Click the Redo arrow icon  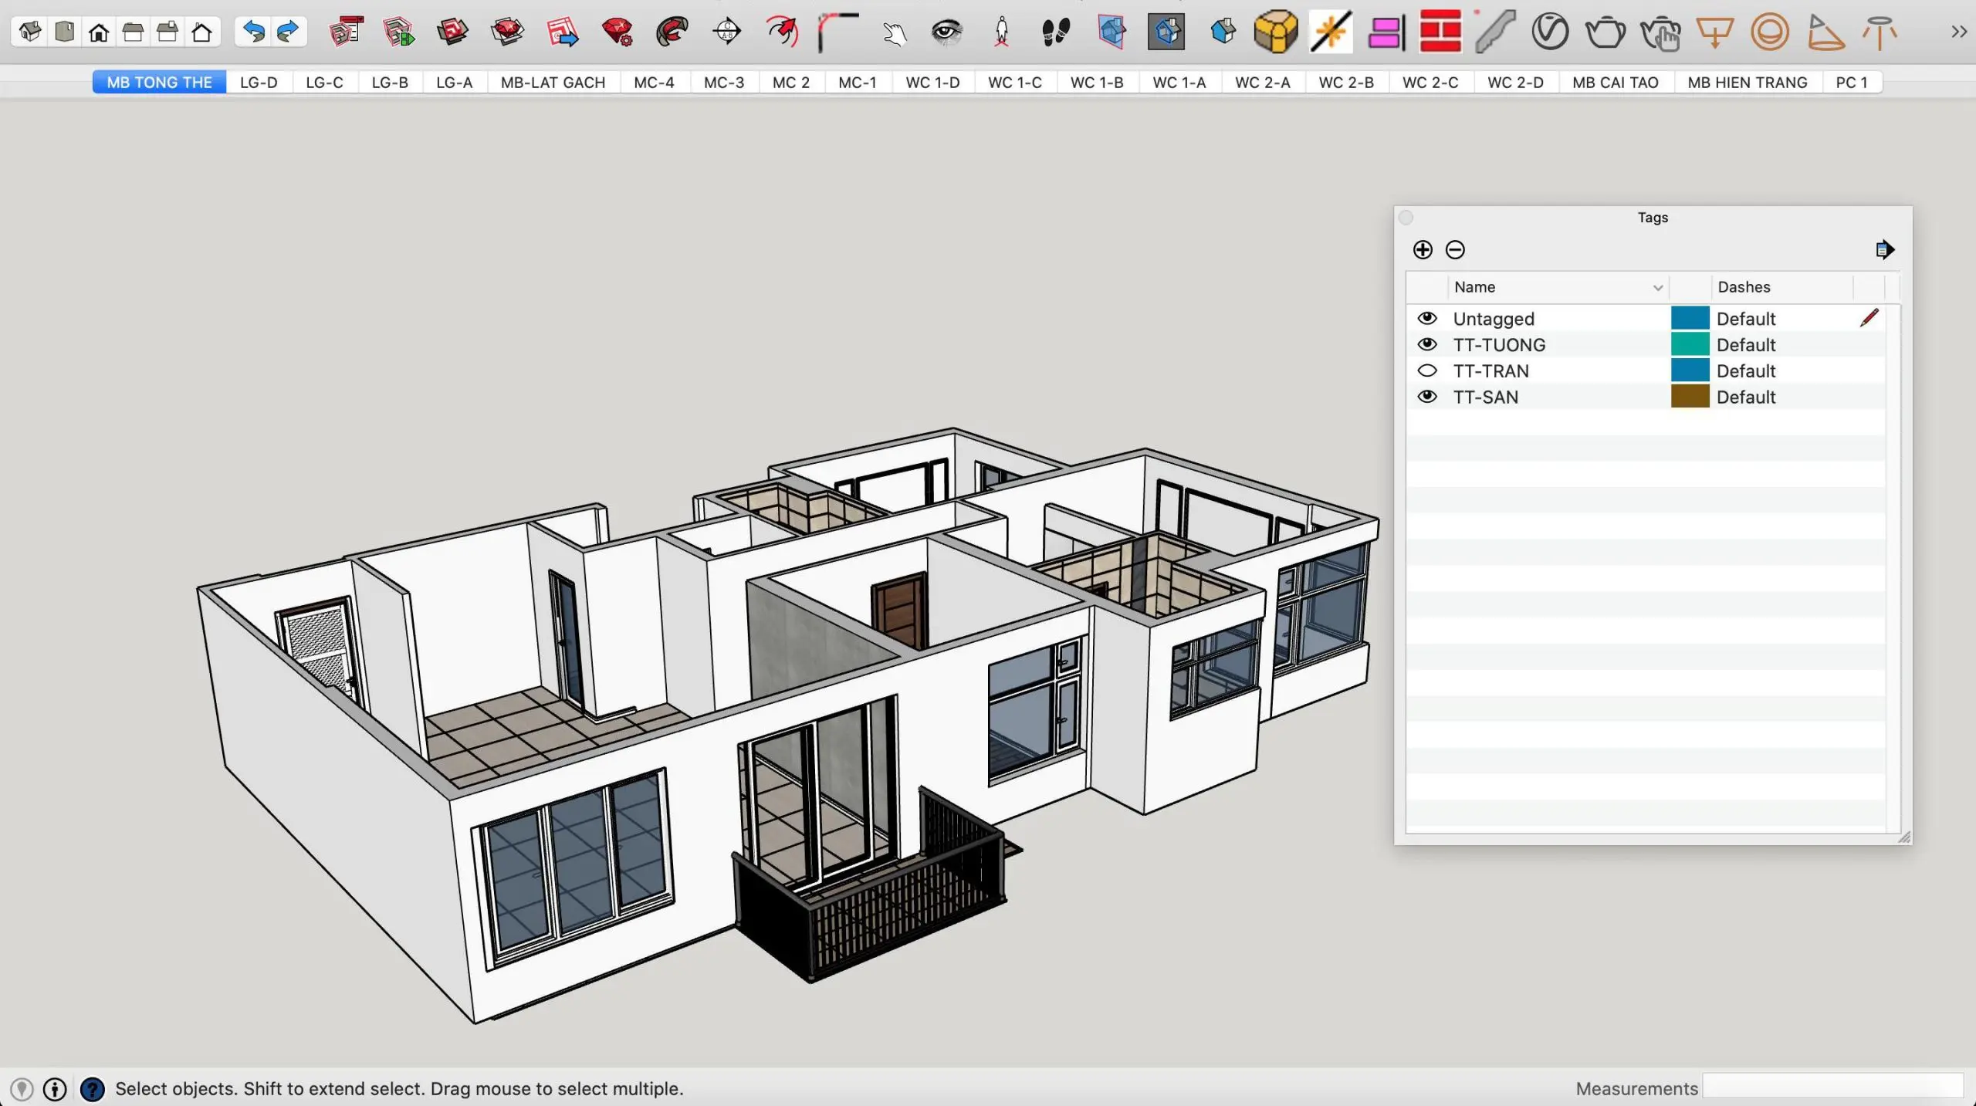(x=287, y=32)
